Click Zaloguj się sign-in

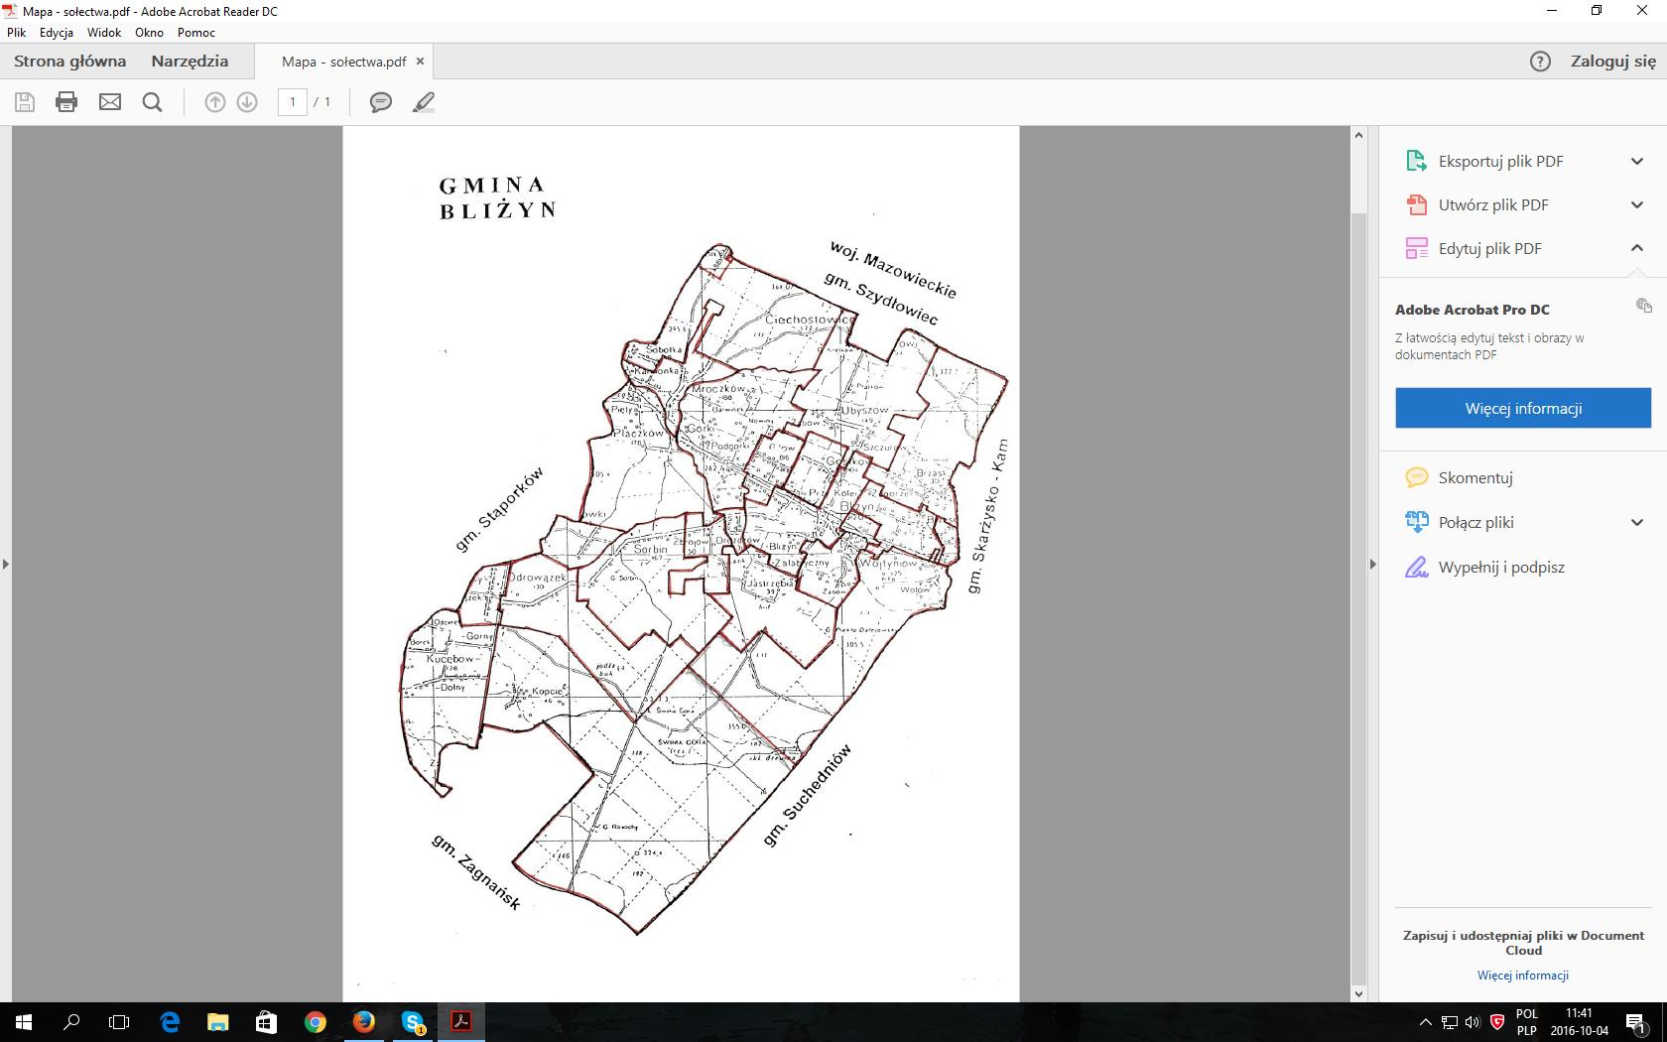[1613, 62]
